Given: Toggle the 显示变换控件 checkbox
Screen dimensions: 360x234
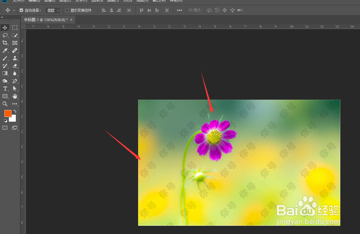Looking at the screenshot, I should [x=67, y=10].
